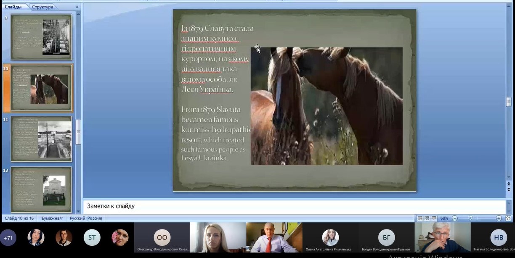Click into the Заметки к слайду notes field
This screenshot has width=515, height=258.
295,206
